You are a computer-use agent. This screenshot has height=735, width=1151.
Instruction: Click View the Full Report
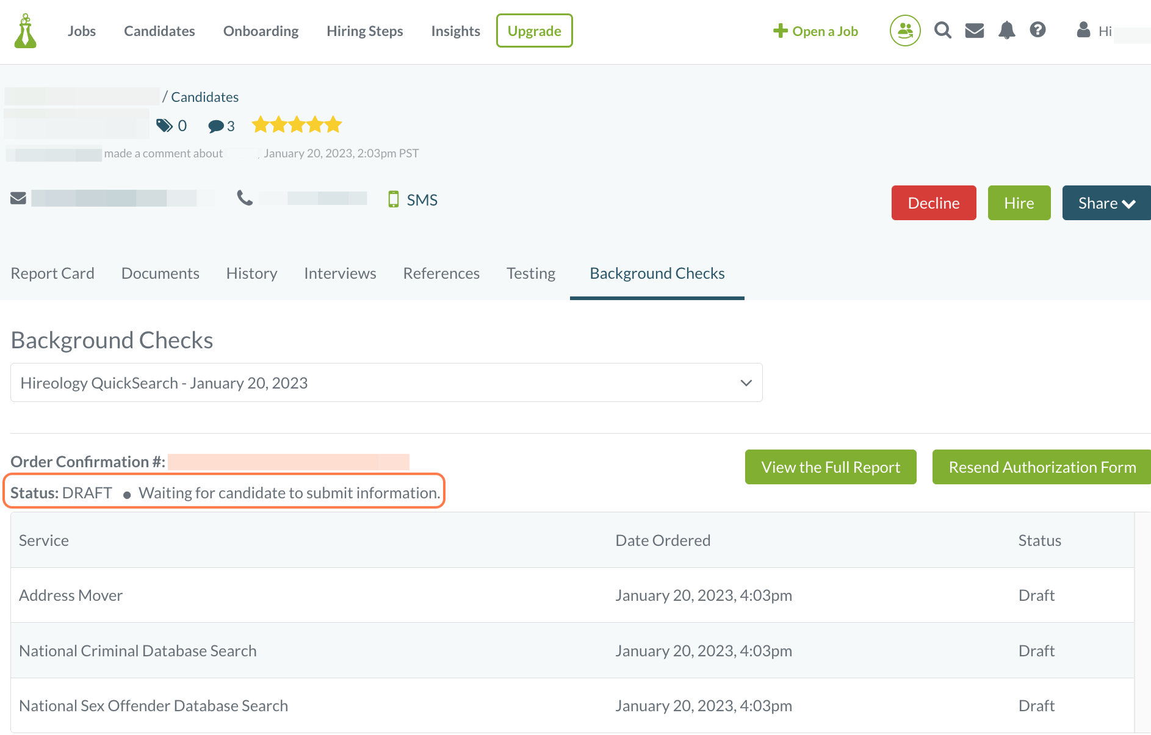point(830,467)
